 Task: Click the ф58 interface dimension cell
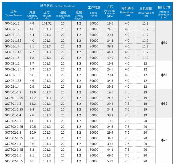tap(164, 75)
